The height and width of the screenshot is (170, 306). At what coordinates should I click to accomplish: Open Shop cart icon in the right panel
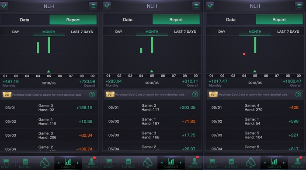pos(212,161)
